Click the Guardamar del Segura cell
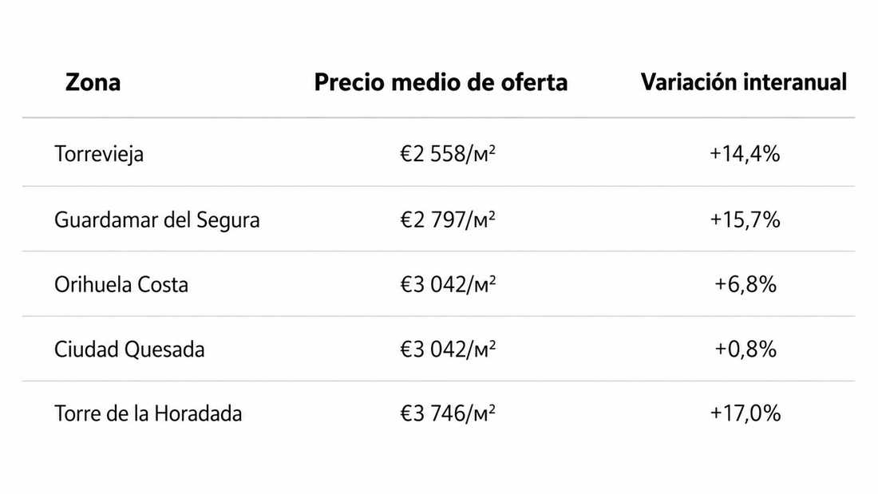This screenshot has height=494, width=878. tap(156, 219)
